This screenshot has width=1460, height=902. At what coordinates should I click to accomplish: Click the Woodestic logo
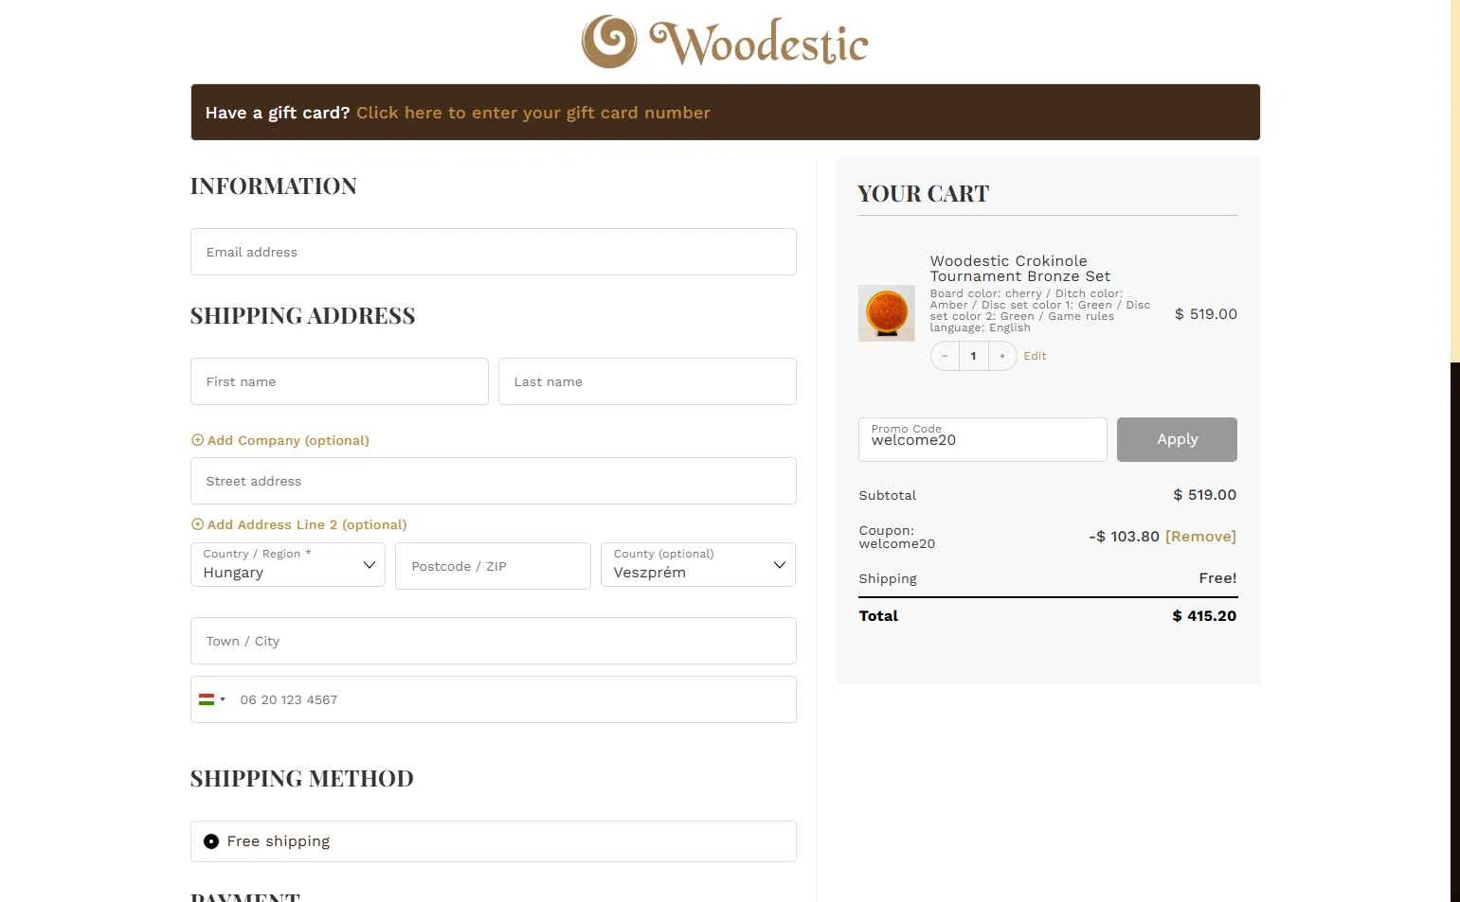click(725, 42)
